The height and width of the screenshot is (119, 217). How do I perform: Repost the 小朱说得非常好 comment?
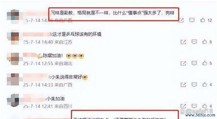click(183, 84)
